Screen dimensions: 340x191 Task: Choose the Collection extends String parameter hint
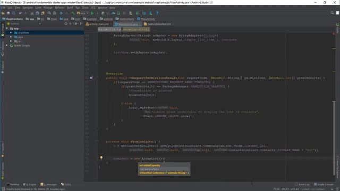[164, 173]
